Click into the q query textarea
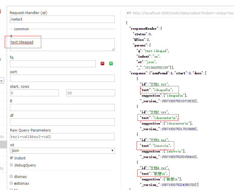Screen dimensions: 234x190 click(62, 45)
